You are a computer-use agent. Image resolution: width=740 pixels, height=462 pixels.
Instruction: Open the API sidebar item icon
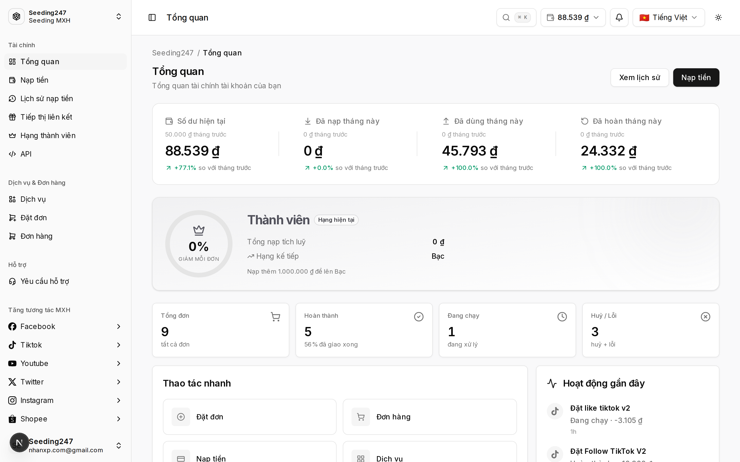click(x=12, y=154)
